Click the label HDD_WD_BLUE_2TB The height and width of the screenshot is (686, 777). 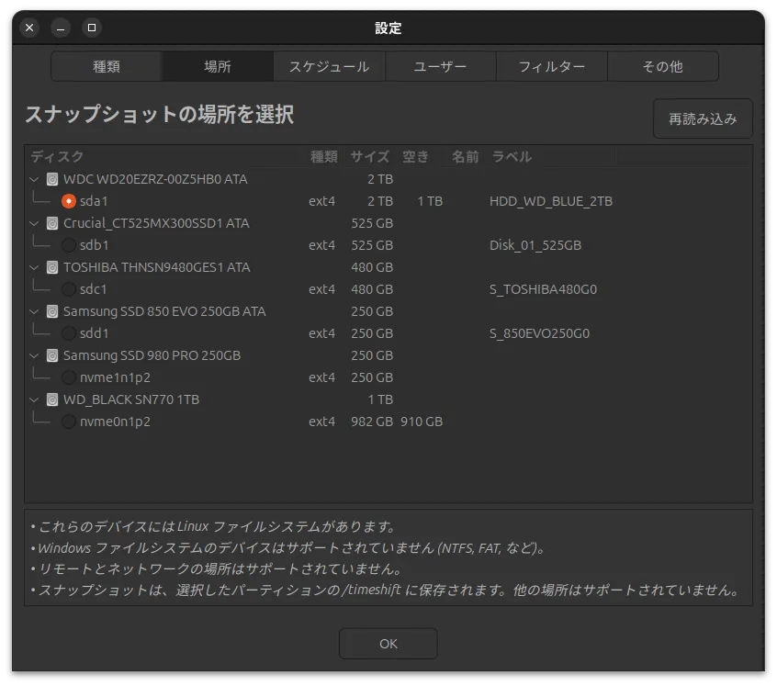[551, 201]
